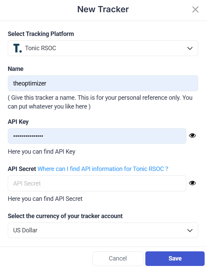207x269 pixels.
Task: Click the tracking platform chevron arrow
Action: click(x=190, y=49)
